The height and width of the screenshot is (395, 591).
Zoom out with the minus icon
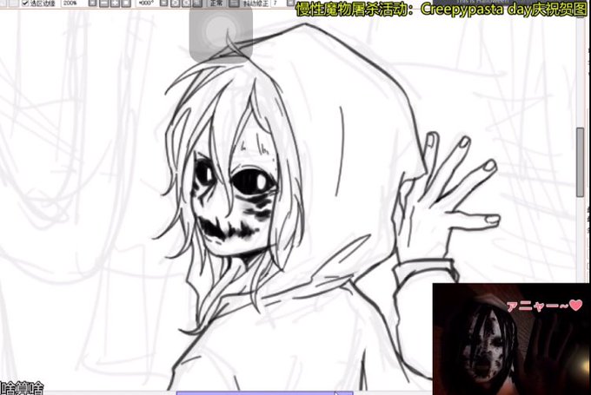pyautogui.click(x=104, y=3)
